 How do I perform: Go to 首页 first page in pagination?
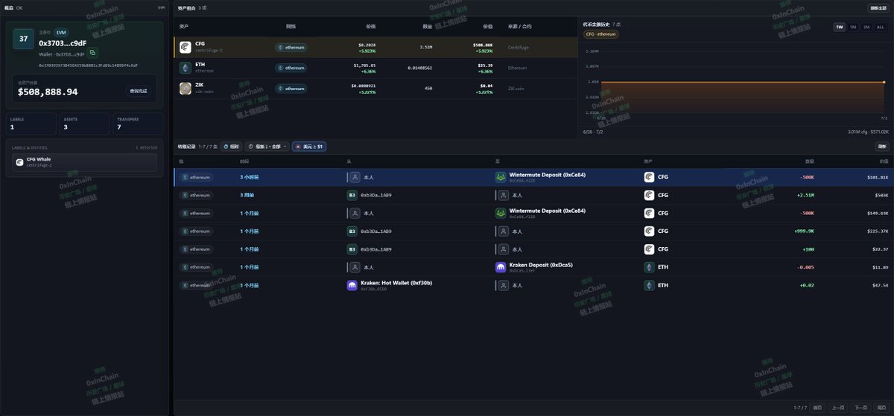pos(817,408)
